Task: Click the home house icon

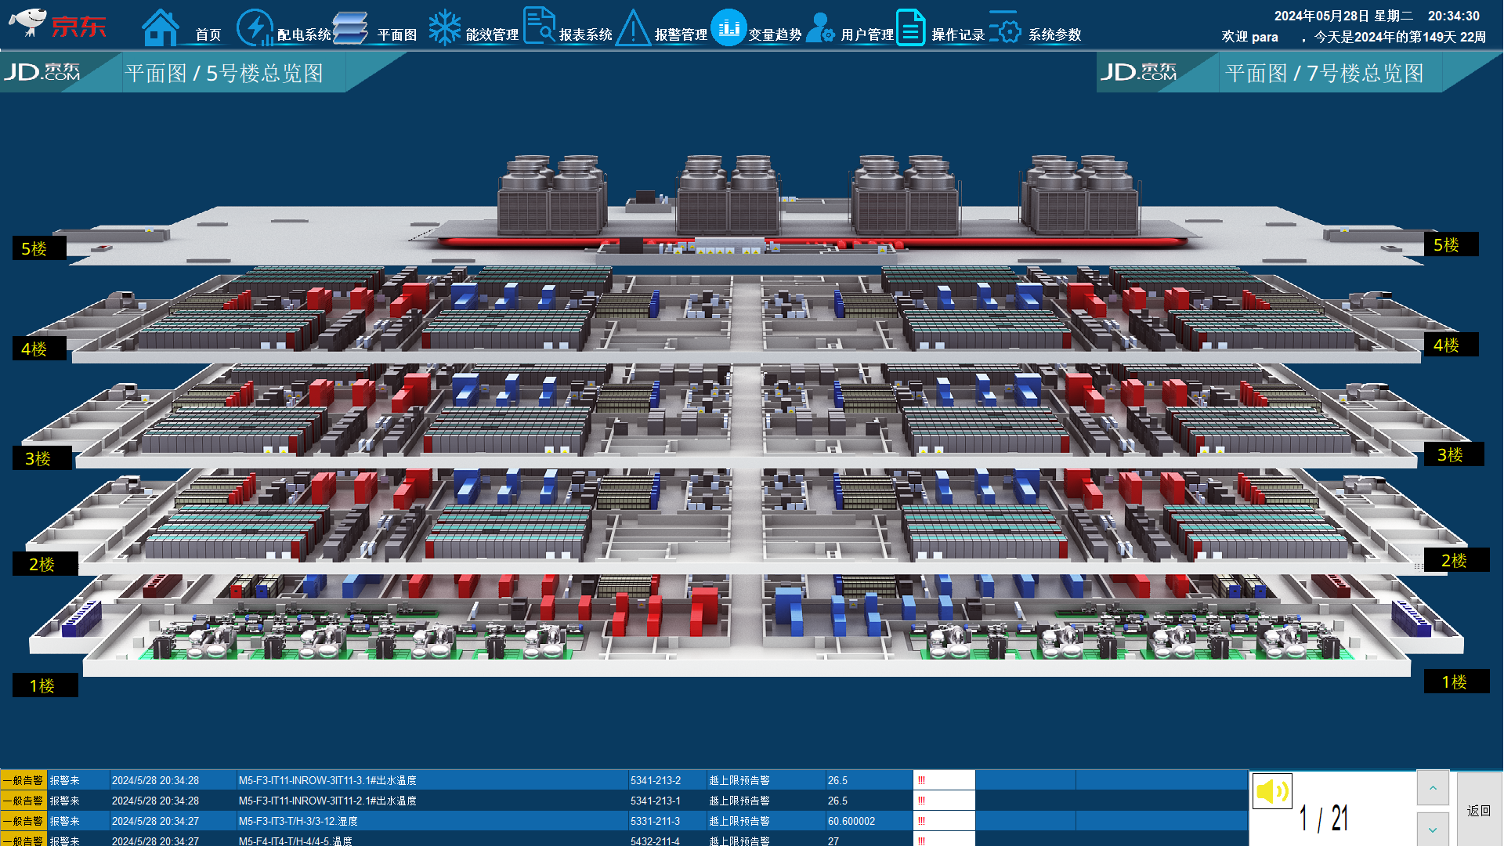Action: point(161,27)
